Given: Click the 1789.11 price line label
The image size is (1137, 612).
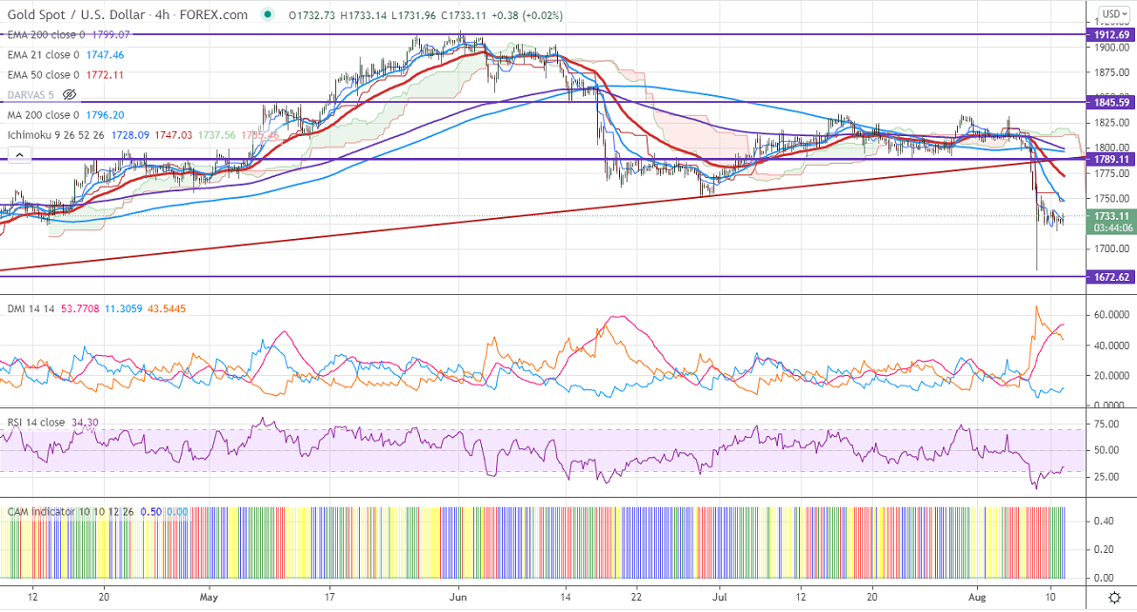Looking at the screenshot, I should coord(1110,159).
